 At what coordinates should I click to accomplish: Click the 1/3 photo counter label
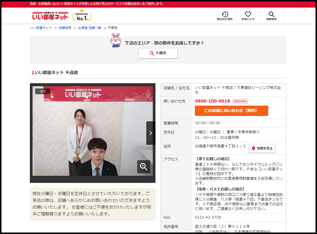click(x=43, y=91)
